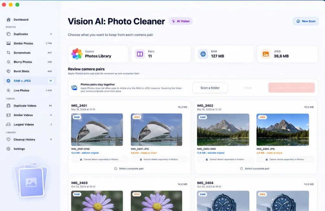
Task: Click the 15,5 MB size of IMG_2402
Action: (309, 107)
